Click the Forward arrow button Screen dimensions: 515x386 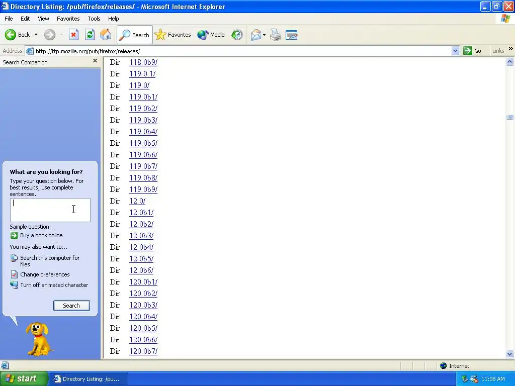[50, 35]
